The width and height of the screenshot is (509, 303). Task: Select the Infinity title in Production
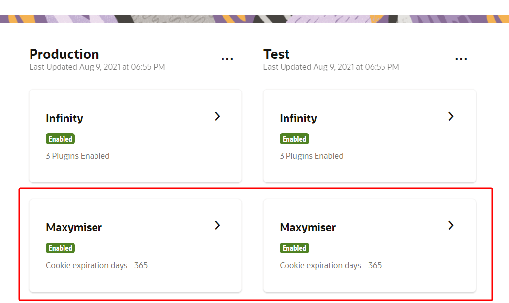64,118
